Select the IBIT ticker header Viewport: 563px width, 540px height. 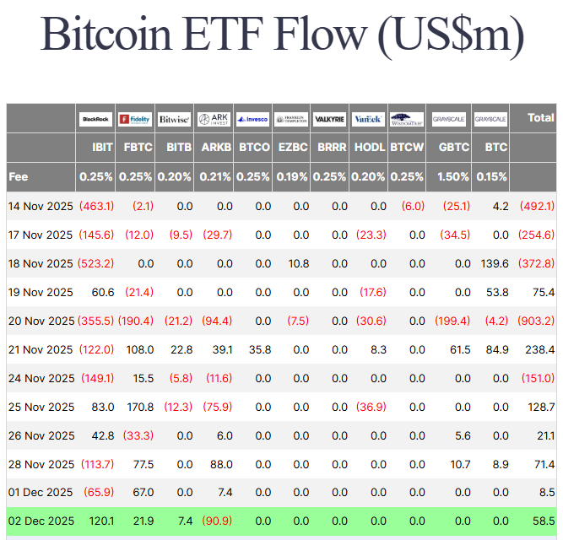point(102,147)
